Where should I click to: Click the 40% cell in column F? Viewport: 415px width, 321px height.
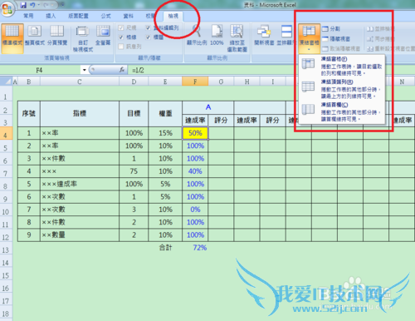tap(195, 171)
